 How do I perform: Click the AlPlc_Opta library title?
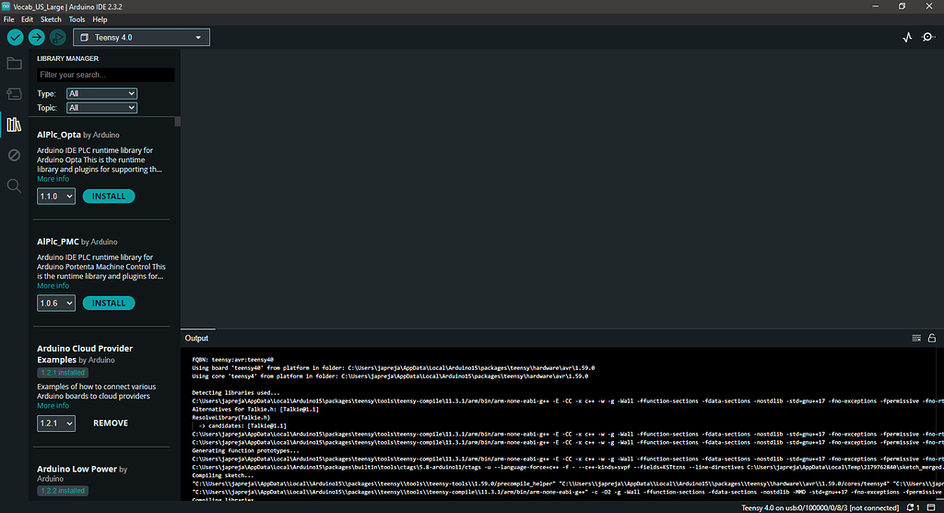58,135
